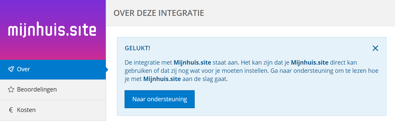Image resolution: width=395 pixels, height=121 pixels.
Task: Click the Over deze integratie heading
Action: click(159, 13)
